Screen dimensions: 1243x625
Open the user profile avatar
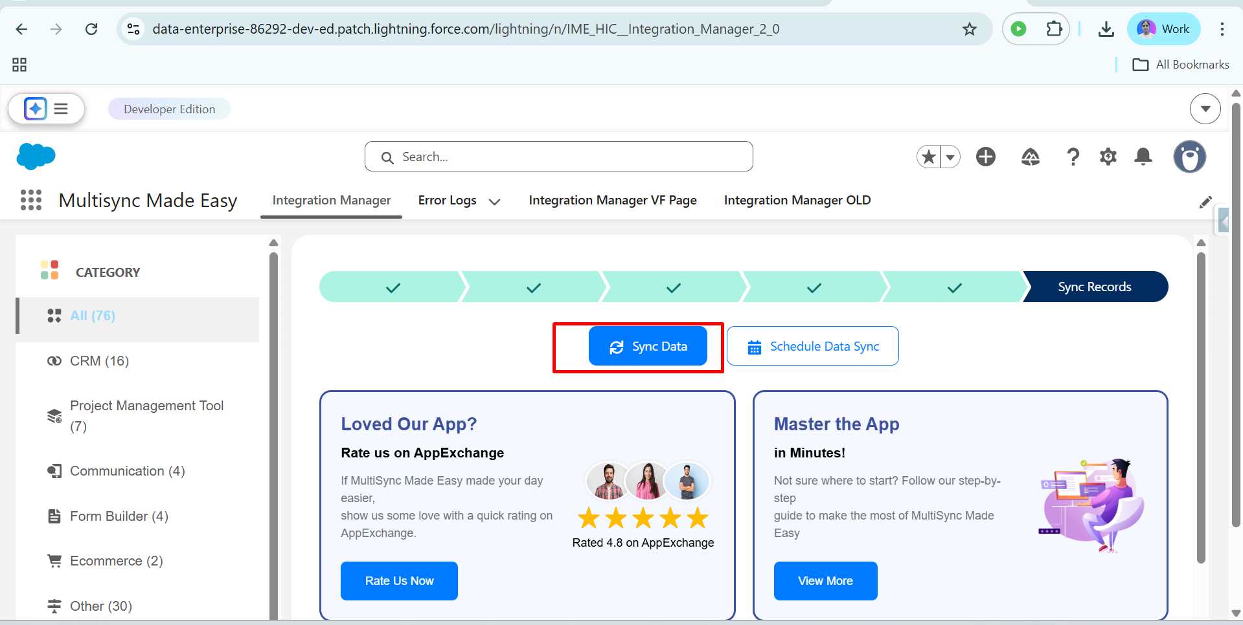coord(1190,157)
